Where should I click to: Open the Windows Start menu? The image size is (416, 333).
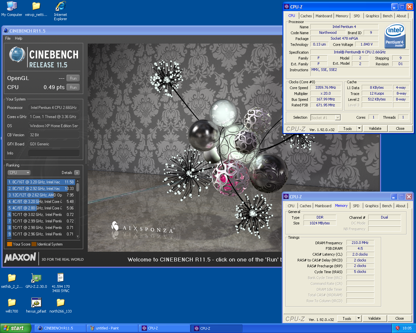[x=16, y=328]
